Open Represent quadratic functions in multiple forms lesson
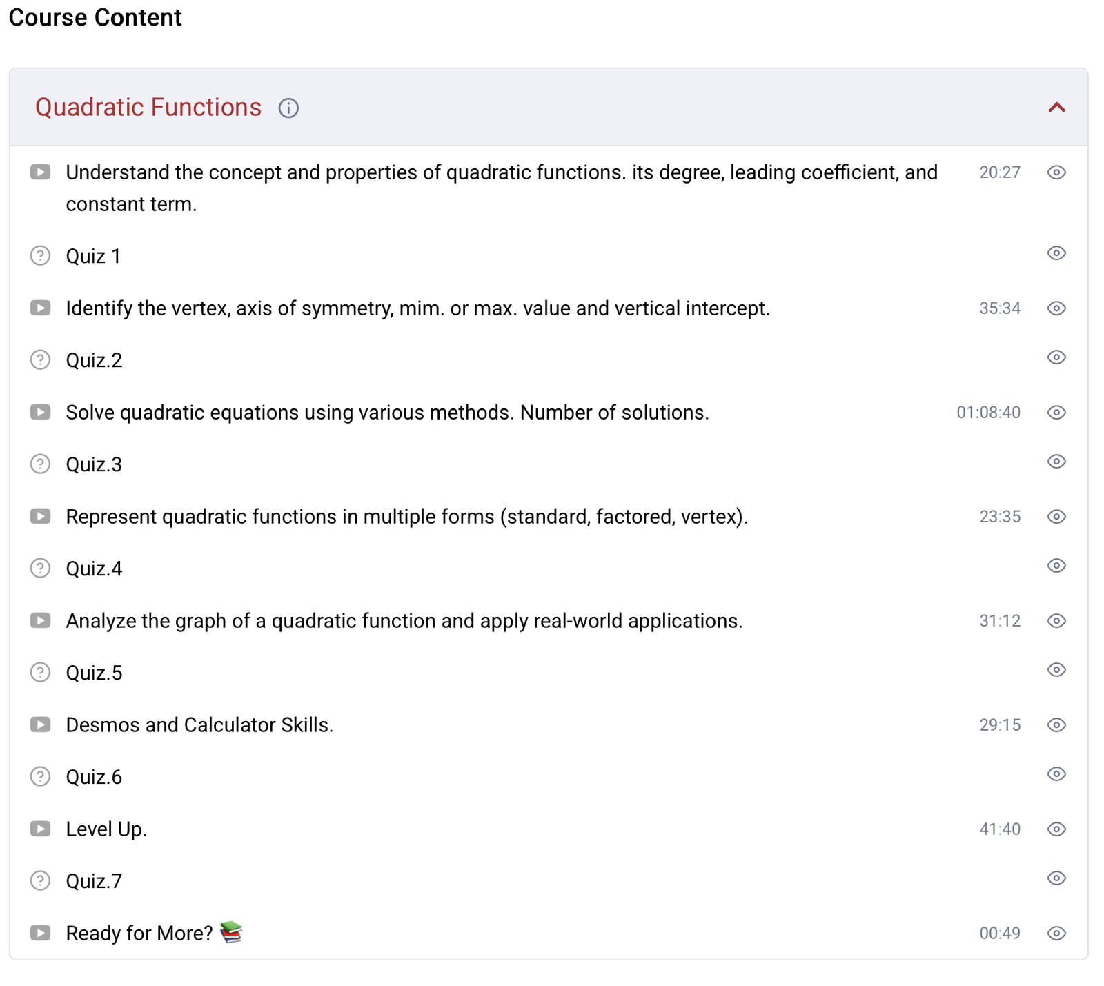 point(406,517)
